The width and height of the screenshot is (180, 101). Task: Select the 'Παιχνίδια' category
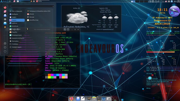click(17, 32)
